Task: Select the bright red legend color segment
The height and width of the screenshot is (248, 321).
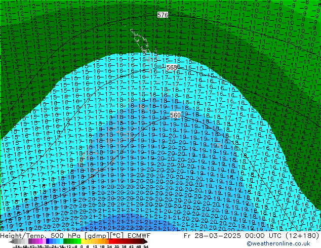Action: tap(110, 241)
